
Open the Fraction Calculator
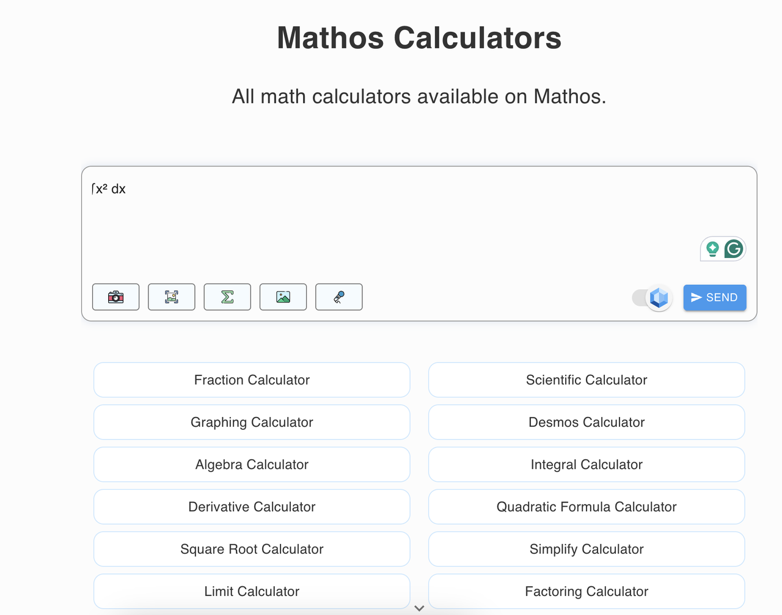[x=252, y=380]
